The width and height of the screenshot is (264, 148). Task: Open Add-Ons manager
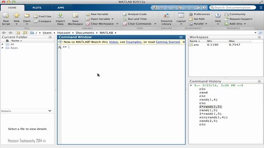tap(233, 24)
